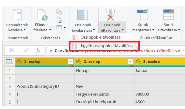Screen dimensions: 185x109
Task: Expand Paraméterek kezelése dropdown arrow
Action: point(25,30)
